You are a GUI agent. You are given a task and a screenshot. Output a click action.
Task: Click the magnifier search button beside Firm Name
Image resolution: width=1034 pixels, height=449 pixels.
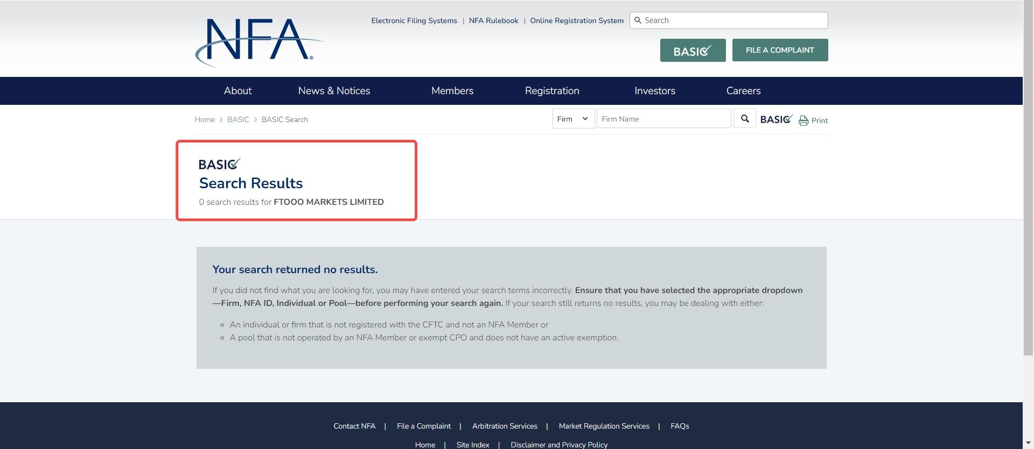click(745, 119)
